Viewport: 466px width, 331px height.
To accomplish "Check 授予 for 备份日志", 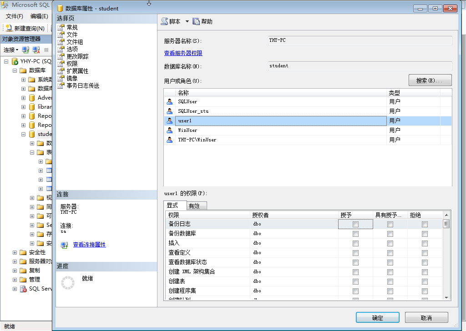I will [355, 225].
